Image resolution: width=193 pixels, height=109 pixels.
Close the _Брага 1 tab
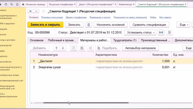tap(115, 4)
